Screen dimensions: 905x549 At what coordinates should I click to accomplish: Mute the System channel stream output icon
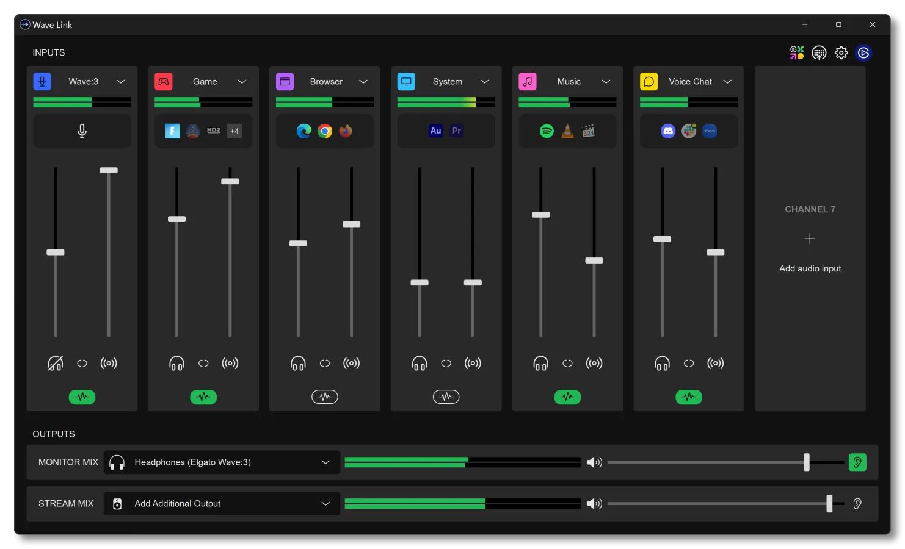[473, 364]
